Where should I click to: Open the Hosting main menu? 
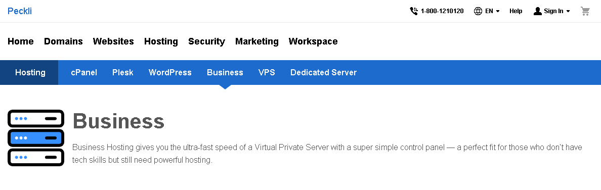[x=161, y=41]
